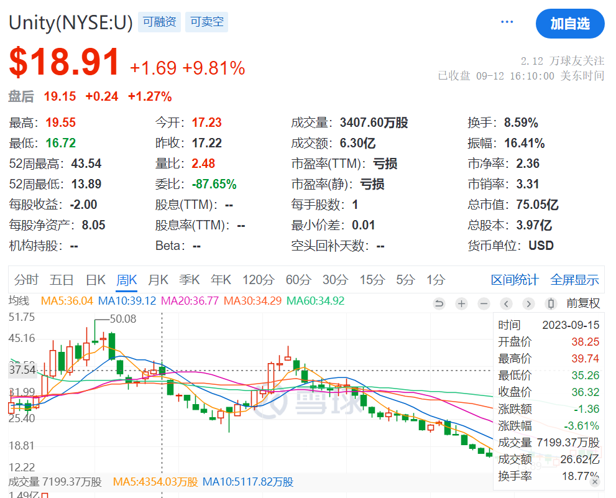Click the 50.08 high marker on chart
The height and width of the screenshot is (498, 616).
(123, 319)
